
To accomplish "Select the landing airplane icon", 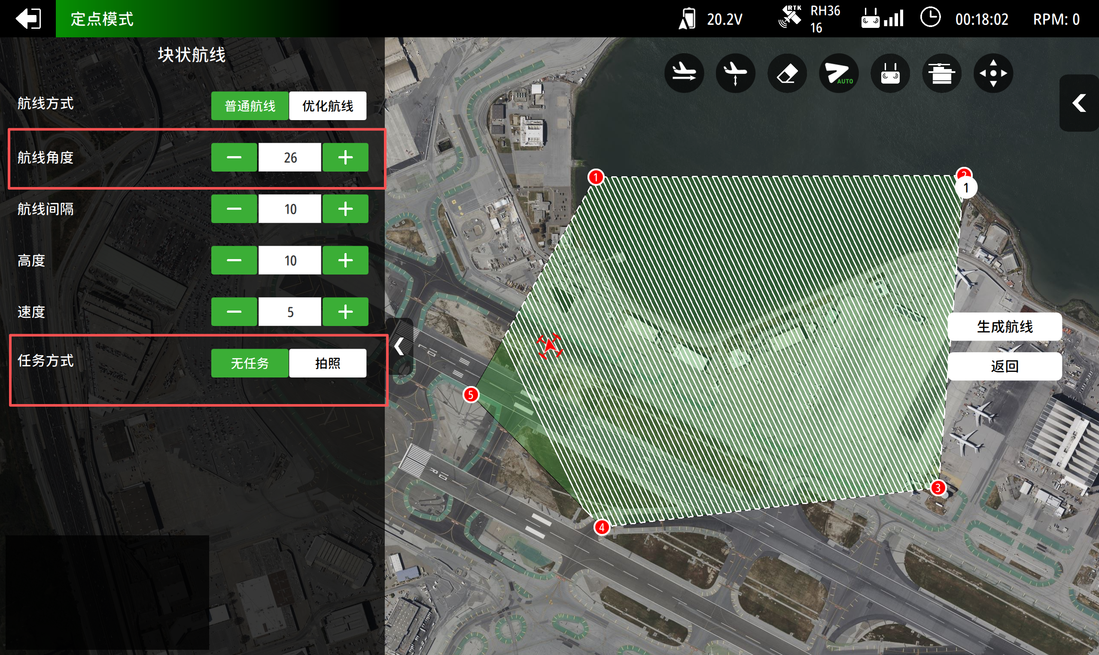I will coord(684,73).
